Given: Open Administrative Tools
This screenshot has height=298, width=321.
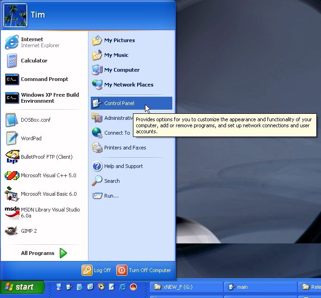Looking at the screenshot, I should click(x=112, y=118).
